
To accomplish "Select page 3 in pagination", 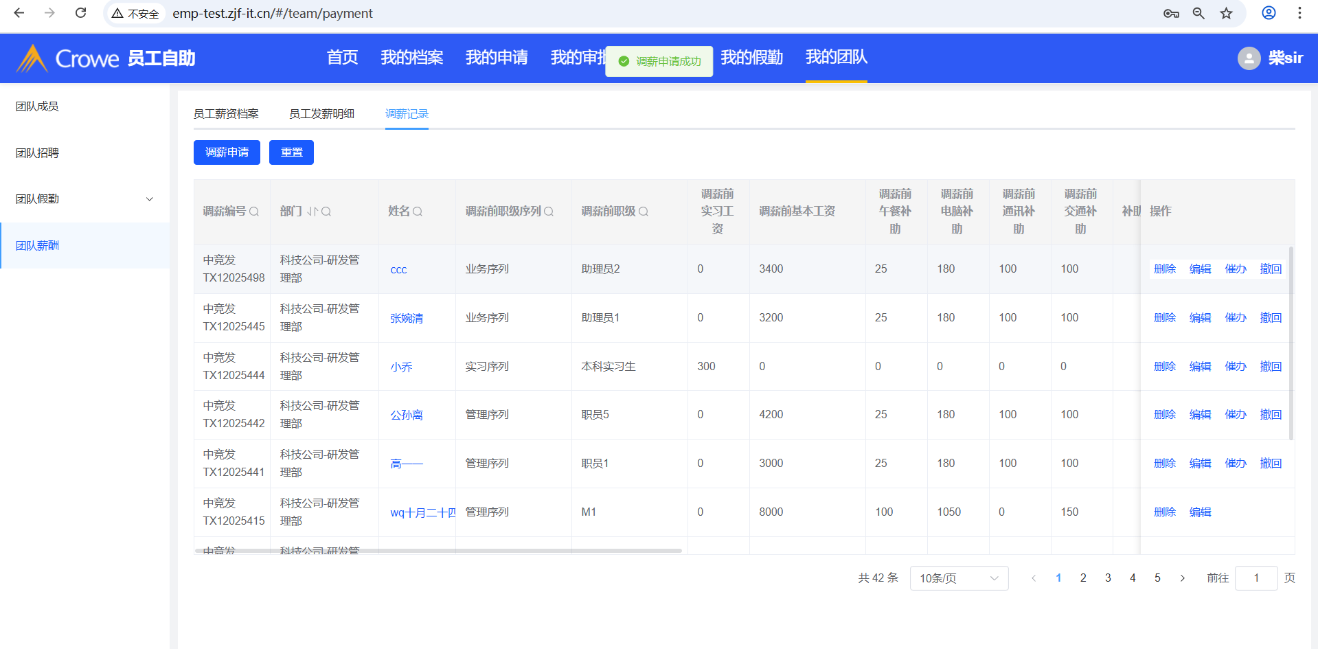I will click(1108, 578).
